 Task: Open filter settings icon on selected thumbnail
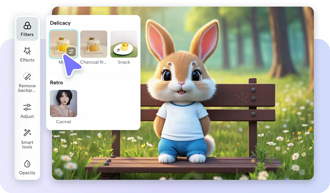(x=71, y=52)
